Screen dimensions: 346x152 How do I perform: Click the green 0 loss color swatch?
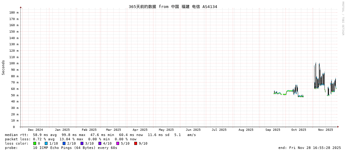(x=35, y=143)
